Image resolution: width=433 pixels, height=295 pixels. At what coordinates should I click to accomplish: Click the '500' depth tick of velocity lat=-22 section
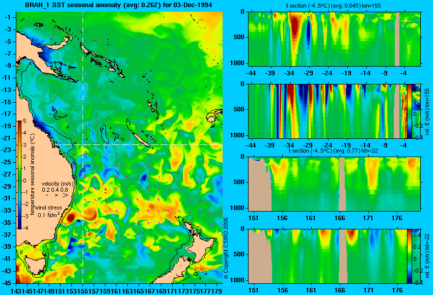239,254
